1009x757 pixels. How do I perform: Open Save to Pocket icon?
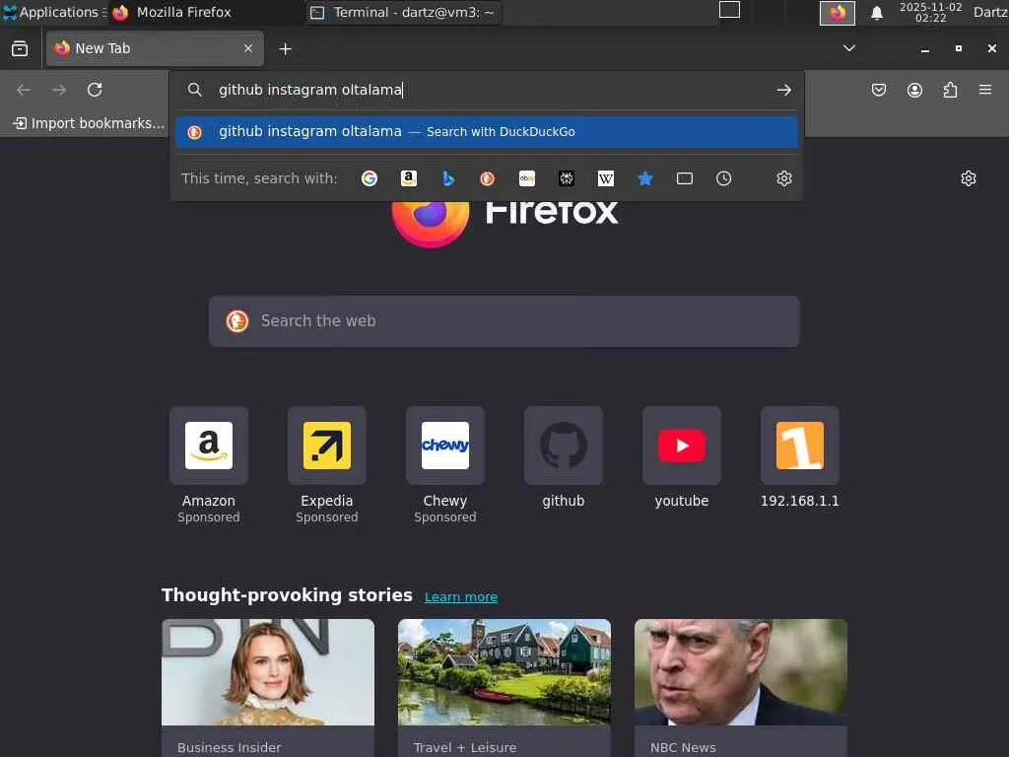click(x=878, y=90)
